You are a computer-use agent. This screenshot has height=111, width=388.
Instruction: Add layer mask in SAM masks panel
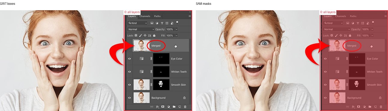[359, 106]
